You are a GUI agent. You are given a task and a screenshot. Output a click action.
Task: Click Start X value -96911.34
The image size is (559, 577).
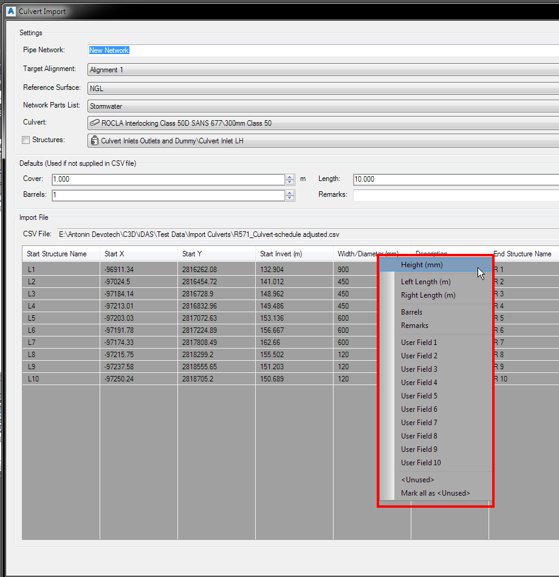click(139, 269)
